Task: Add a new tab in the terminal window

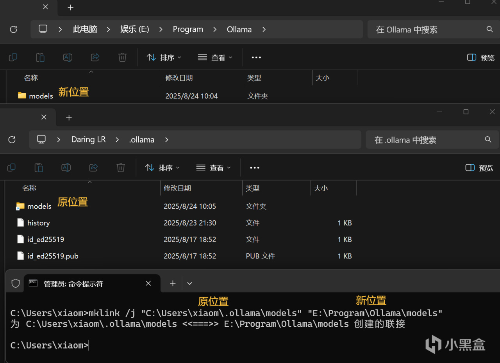Action: [x=173, y=283]
